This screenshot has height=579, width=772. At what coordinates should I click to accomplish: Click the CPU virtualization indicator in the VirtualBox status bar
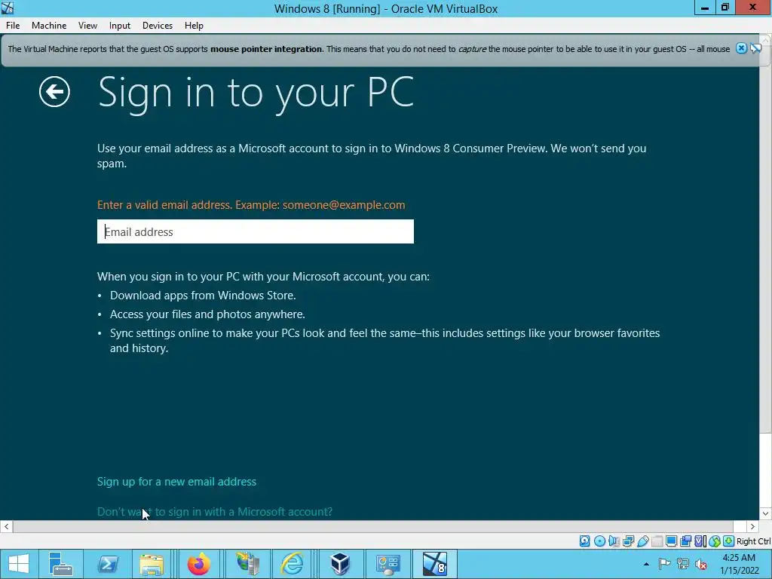pyautogui.click(x=700, y=541)
